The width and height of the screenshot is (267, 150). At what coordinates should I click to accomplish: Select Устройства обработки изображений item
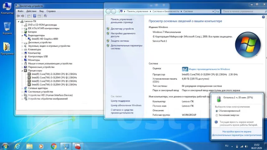point(48,99)
